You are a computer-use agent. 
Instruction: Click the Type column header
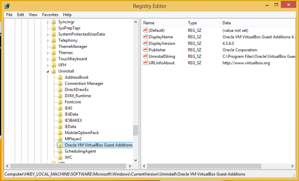point(203,23)
